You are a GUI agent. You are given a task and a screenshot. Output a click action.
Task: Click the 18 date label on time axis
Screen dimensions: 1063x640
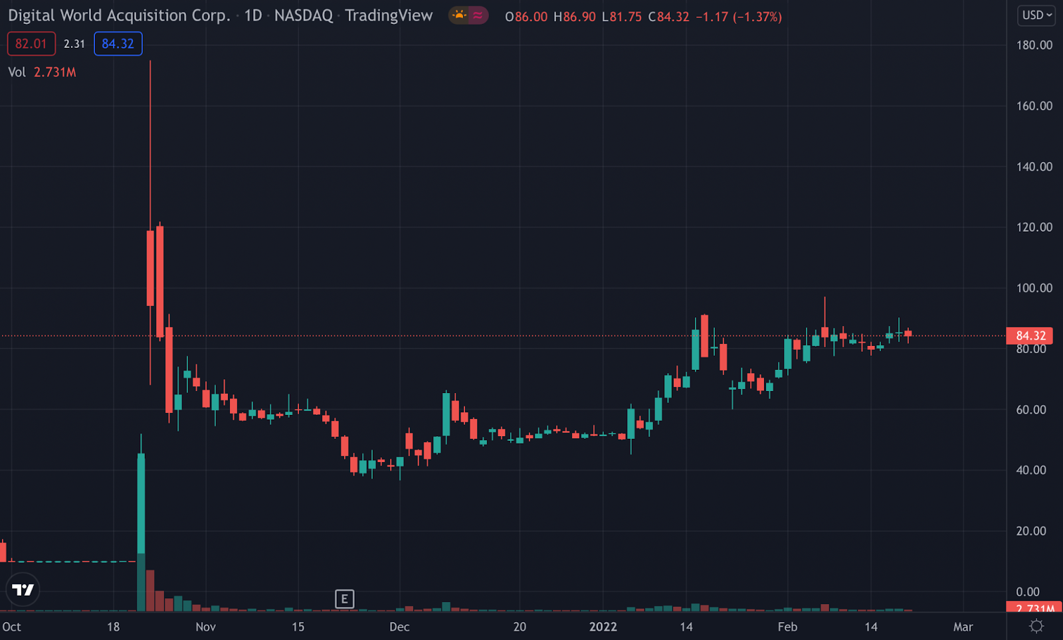114,627
